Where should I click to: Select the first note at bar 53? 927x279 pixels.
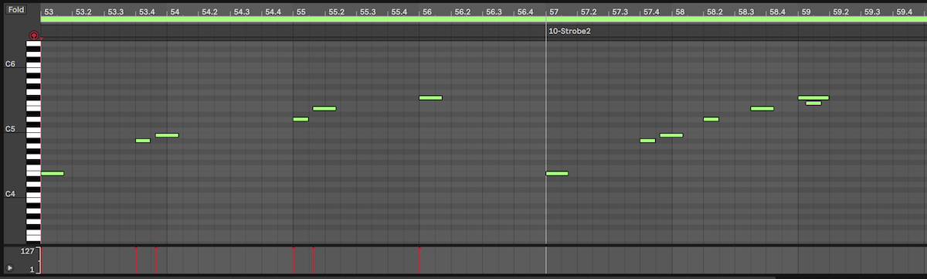(x=52, y=173)
